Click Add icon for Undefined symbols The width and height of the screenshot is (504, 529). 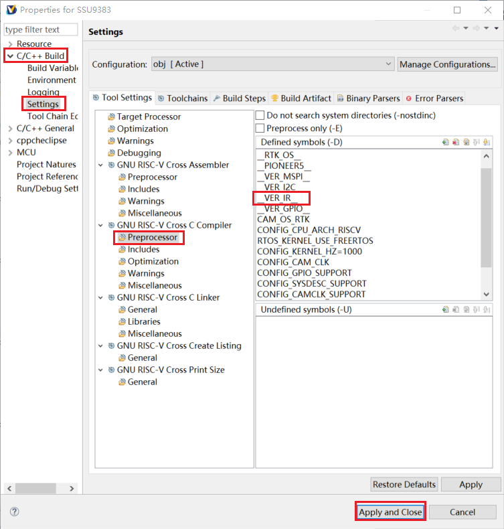[446, 309]
